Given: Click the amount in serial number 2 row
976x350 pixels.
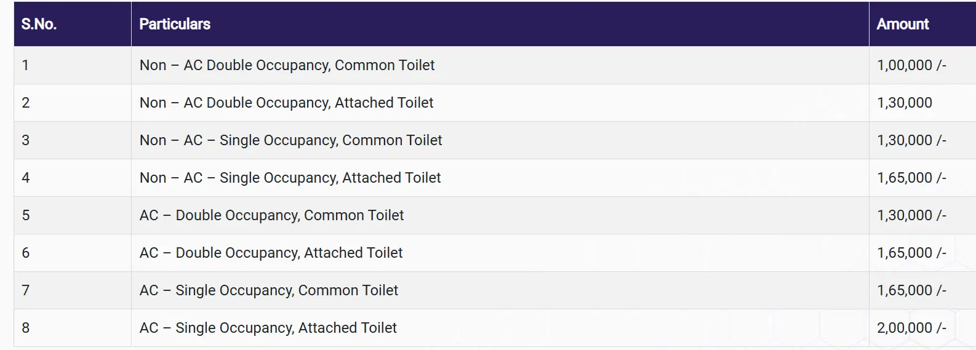Looking at the screenshot, I should coord(904,103).
